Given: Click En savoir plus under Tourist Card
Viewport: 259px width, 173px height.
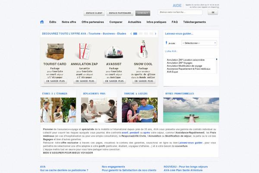Looking at the screenshot, I should (56, 81).
